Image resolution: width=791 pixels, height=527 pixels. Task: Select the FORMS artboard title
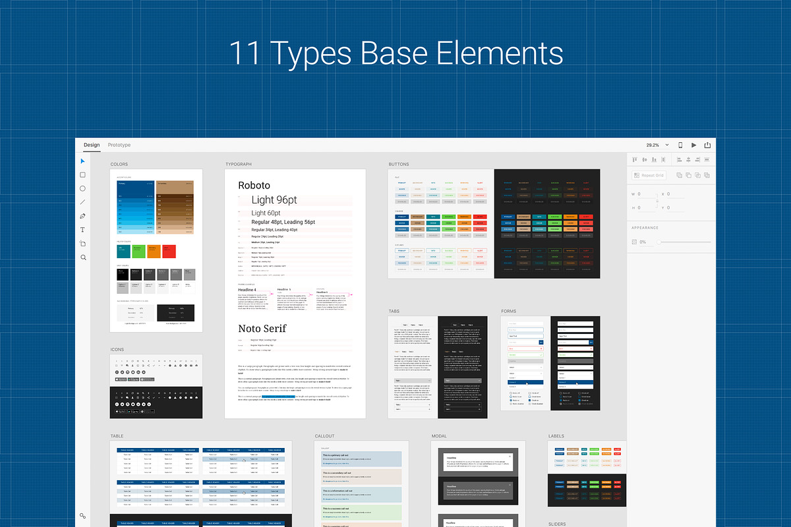509,311
